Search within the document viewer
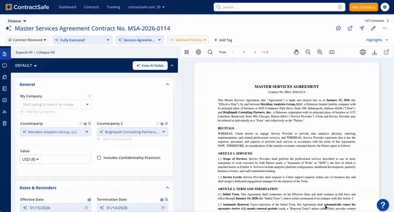The width and height of the screenshot is (394, 212). click(210, 52)
